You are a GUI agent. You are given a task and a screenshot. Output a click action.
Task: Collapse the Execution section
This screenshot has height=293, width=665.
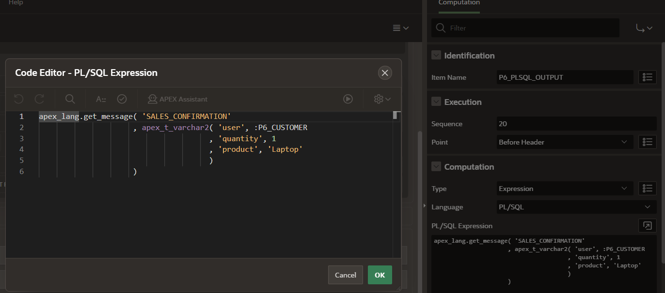436,102
